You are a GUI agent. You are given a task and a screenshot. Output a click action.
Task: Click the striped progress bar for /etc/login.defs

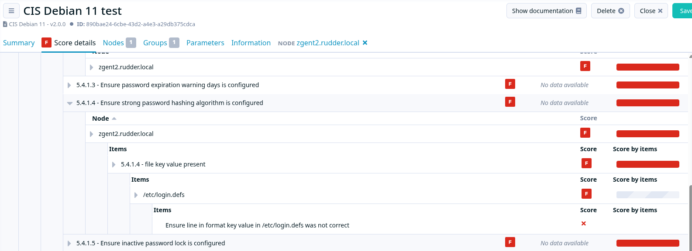click(648, 195)
